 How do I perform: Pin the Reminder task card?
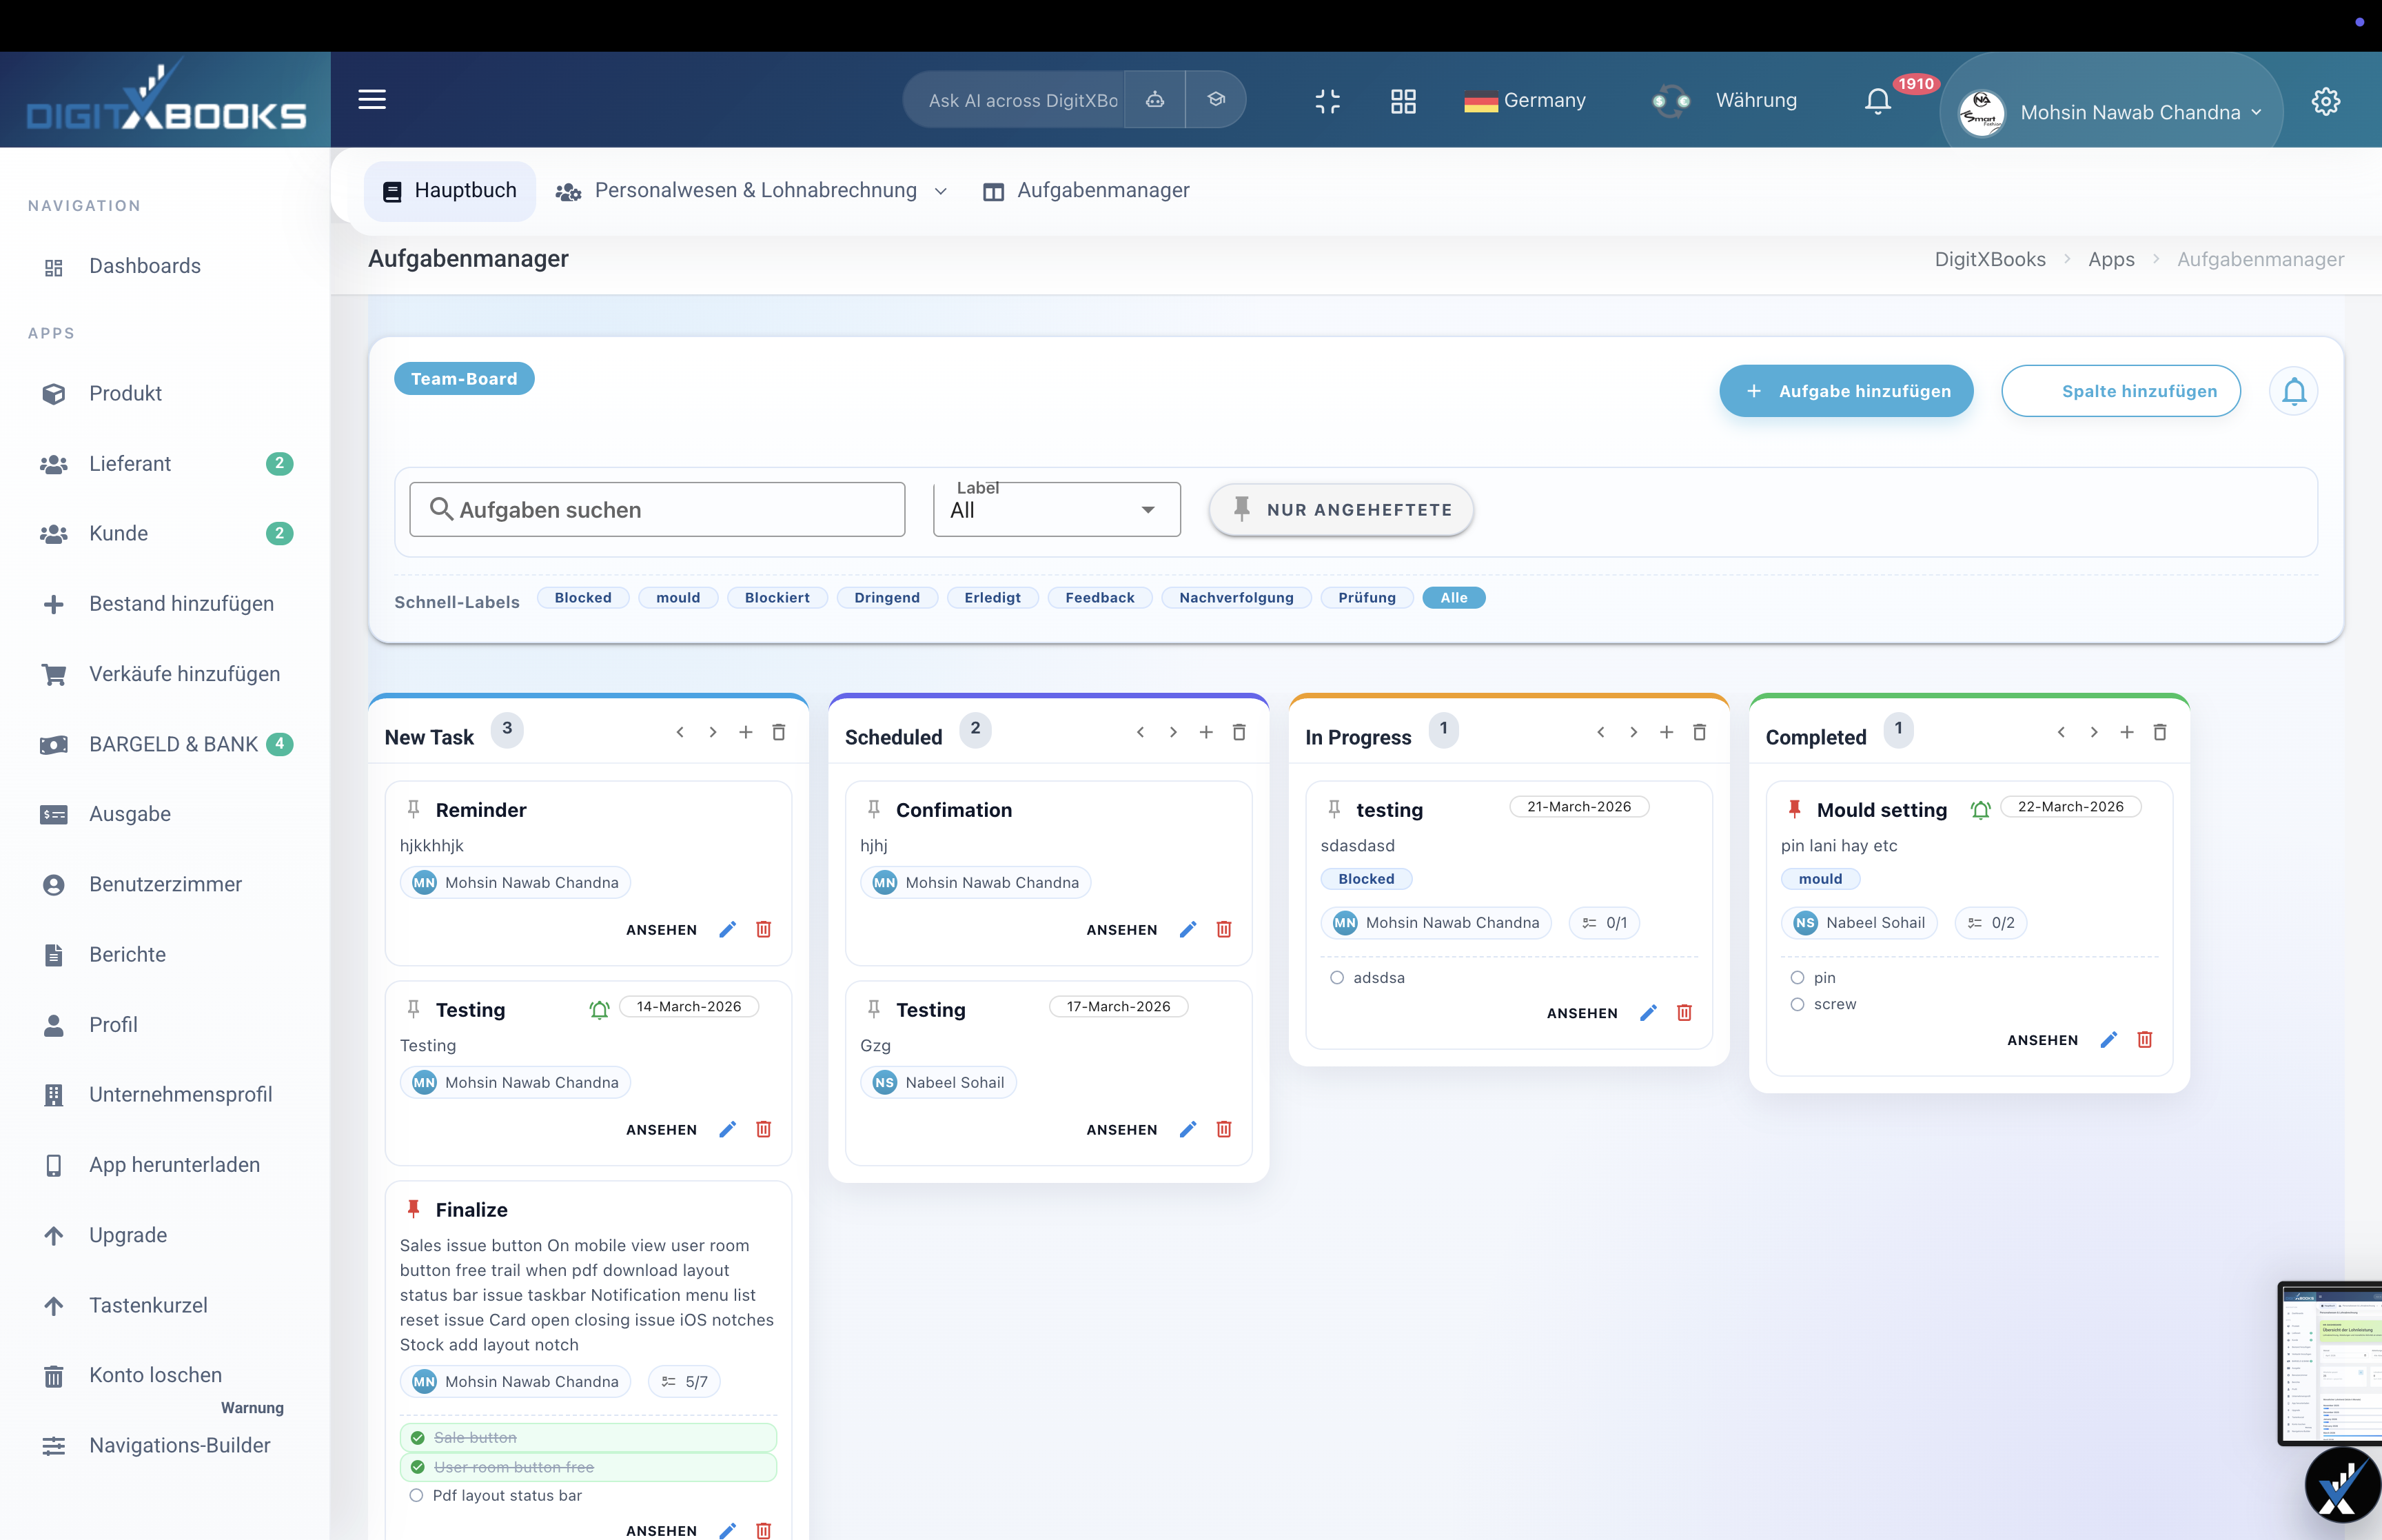[x=414, y=809]
